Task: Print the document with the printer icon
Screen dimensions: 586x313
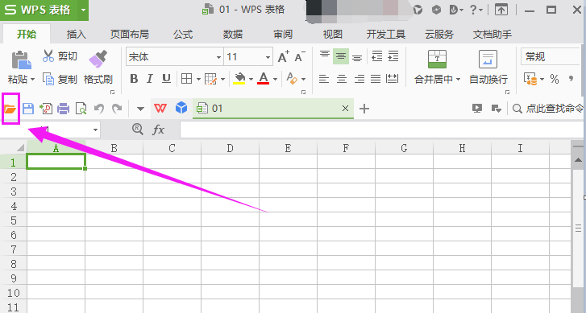Action: coord(63,109)
